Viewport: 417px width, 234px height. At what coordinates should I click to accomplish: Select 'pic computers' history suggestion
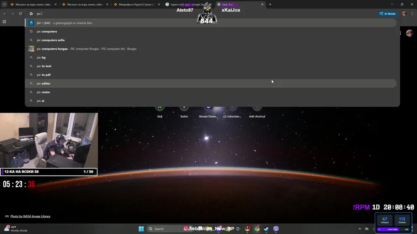(211, 32)
